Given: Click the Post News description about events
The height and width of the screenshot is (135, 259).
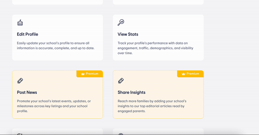Looking at the screenshot, I should pos(53,106).
